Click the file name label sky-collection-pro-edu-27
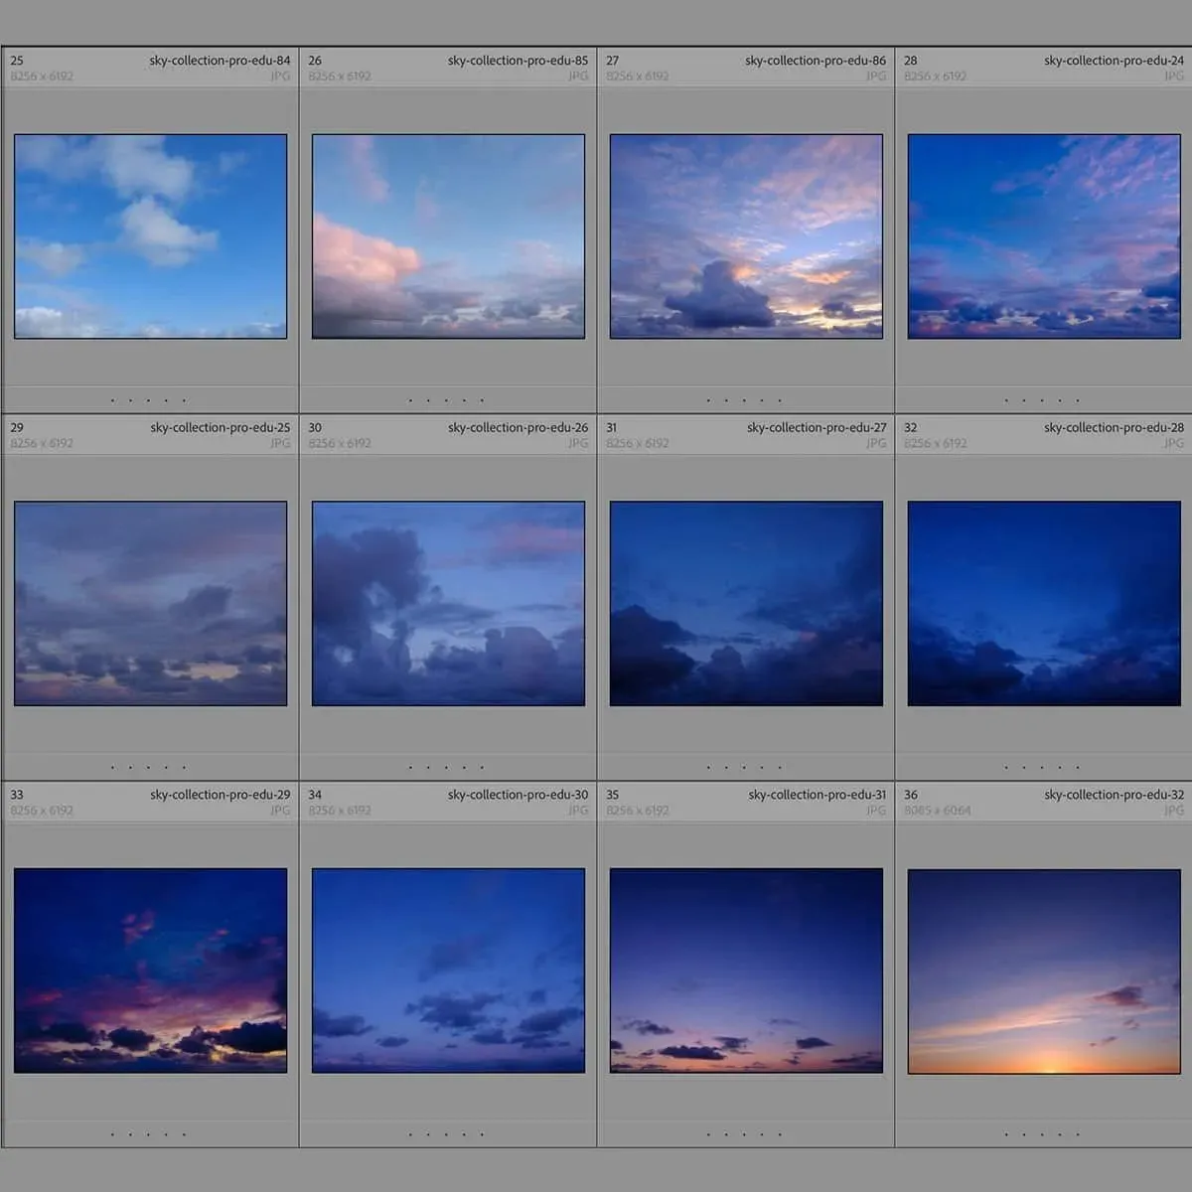 click(816, 428)
